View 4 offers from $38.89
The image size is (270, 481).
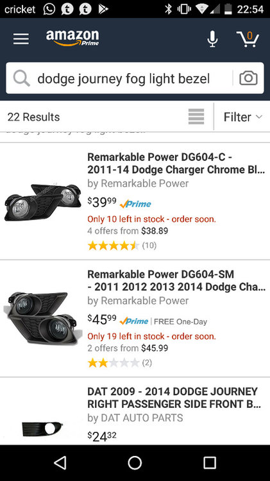pos(128,231)
